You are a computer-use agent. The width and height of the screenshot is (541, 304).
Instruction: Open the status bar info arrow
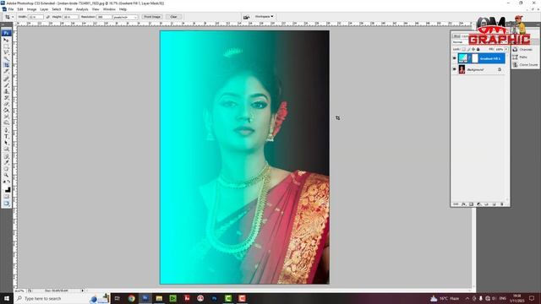(83, 290)
